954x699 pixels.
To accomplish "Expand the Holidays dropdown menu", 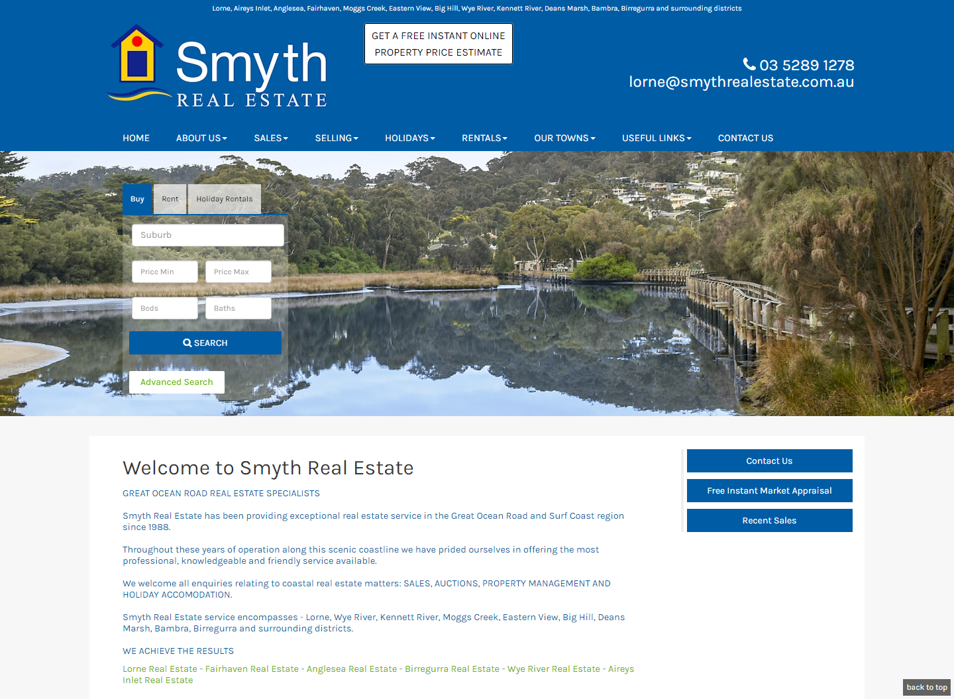I will (410, 138).
